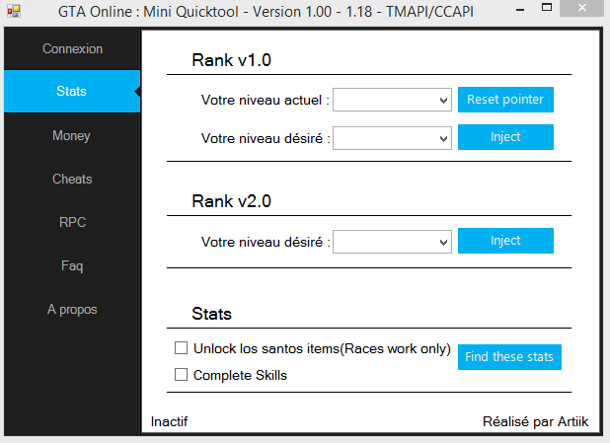The width and height of the screenshot is (610, 443).
Task: Click the Votre niveau actuel label
Action: click(x=265, y=100)
